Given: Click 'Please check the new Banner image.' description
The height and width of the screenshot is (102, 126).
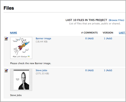Looking at the screenshot, I should 31,63.
